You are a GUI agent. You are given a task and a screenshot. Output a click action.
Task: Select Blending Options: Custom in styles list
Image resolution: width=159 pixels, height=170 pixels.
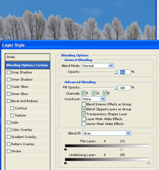[x=27, y=65]
